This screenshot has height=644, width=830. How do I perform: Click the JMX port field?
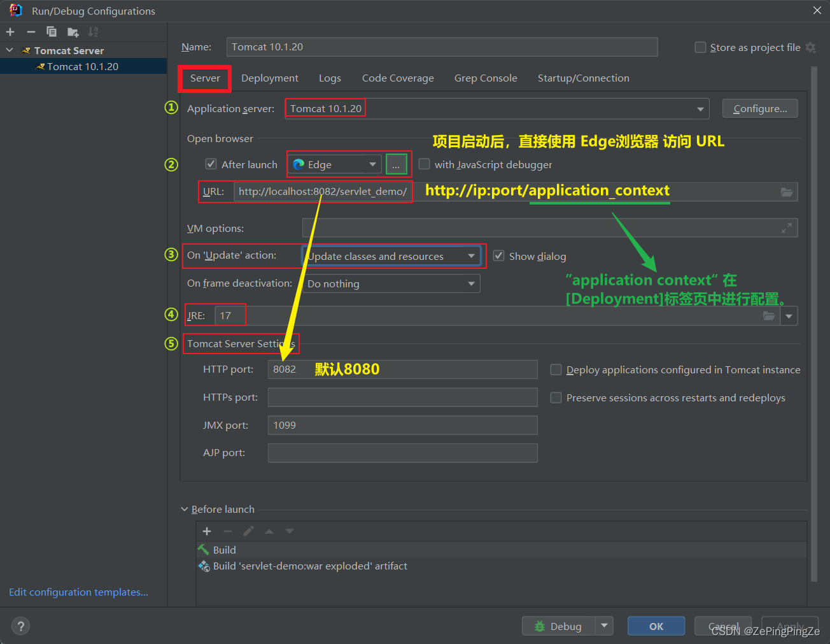(402, 425)
